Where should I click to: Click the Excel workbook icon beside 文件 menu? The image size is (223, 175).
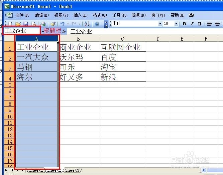coord(9,15)
